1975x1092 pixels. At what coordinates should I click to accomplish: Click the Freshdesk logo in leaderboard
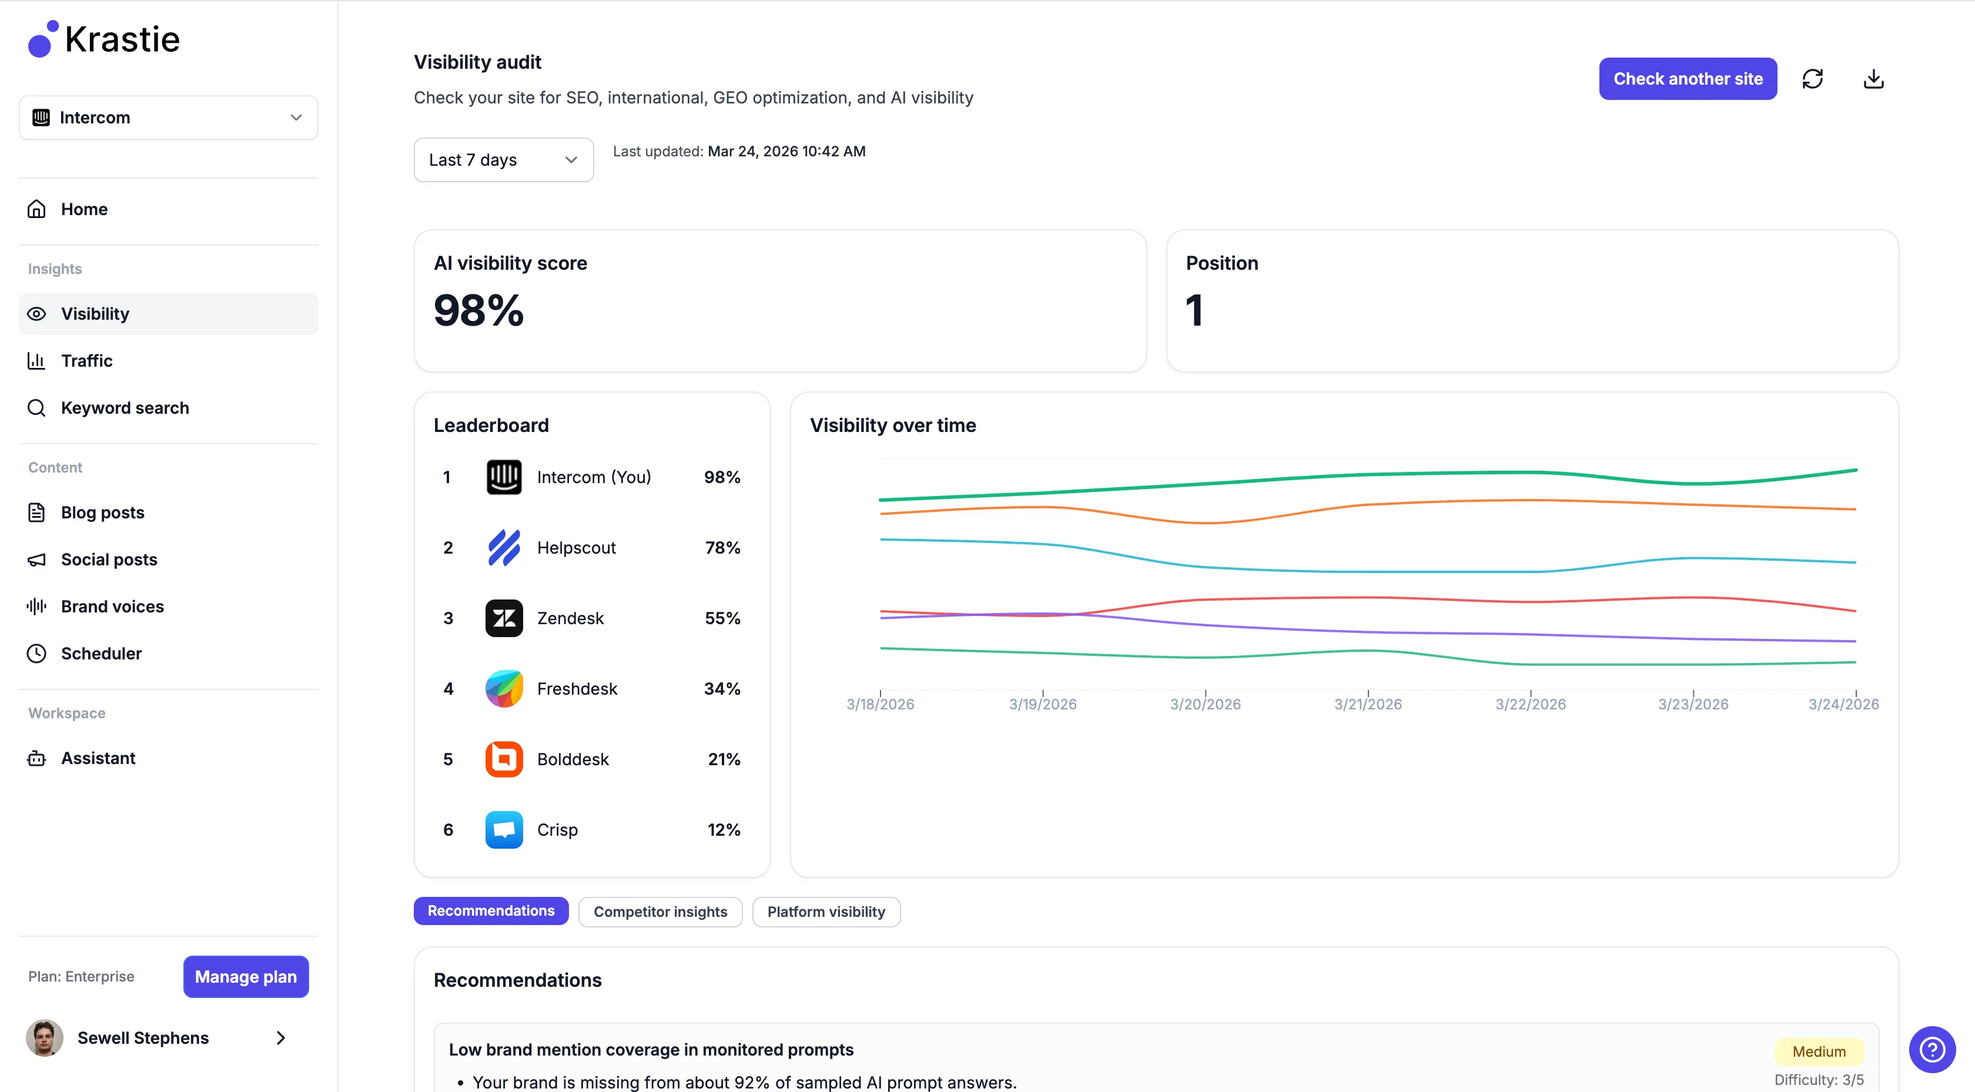click(x=504, y=689)
